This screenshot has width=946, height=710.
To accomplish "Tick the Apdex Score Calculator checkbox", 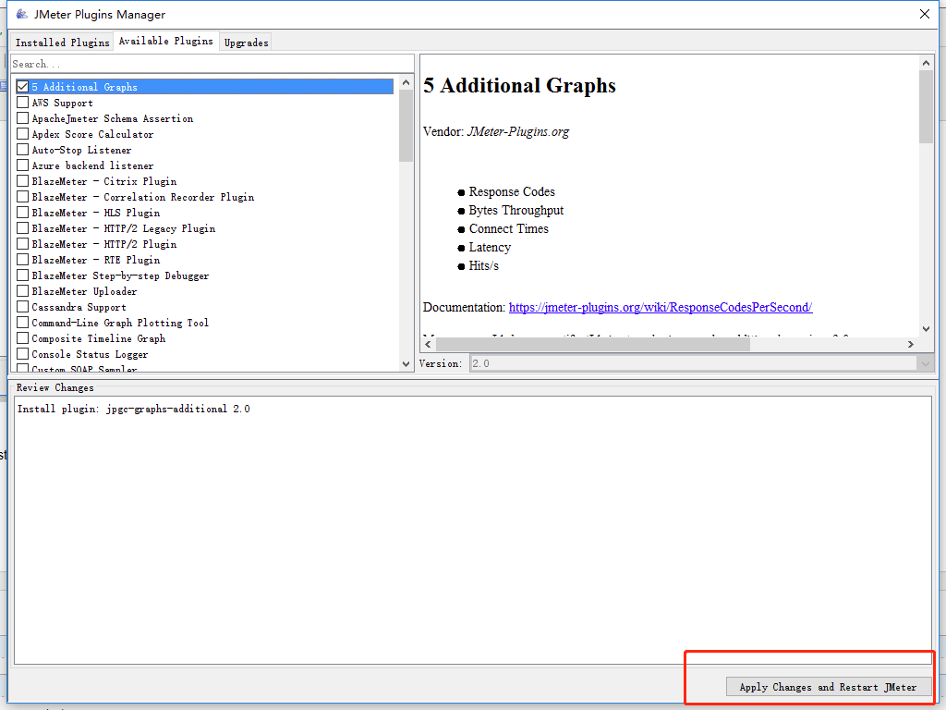I will [23, 133].
